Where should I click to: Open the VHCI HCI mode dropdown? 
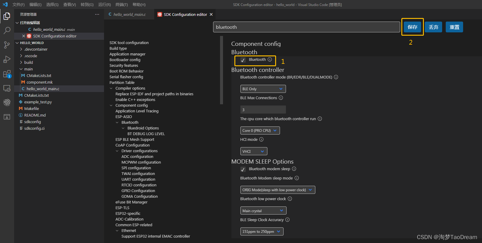(254, 151)
